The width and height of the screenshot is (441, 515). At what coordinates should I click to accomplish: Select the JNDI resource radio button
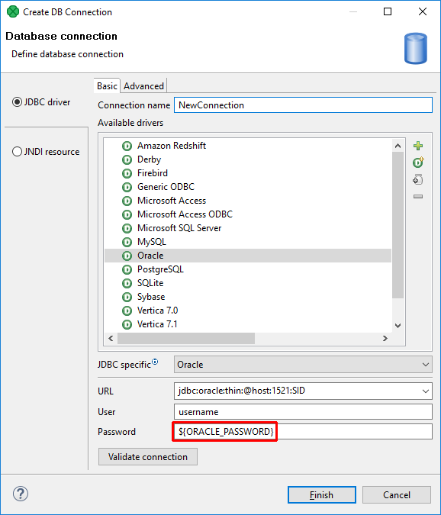click(17, 152)
